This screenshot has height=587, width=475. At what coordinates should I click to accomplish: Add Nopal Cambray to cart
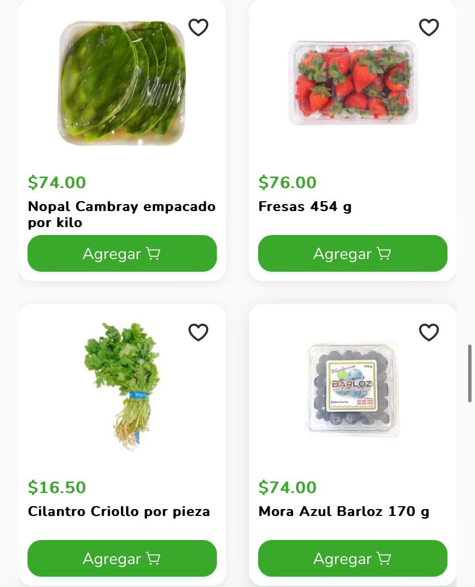pos(122,253)
